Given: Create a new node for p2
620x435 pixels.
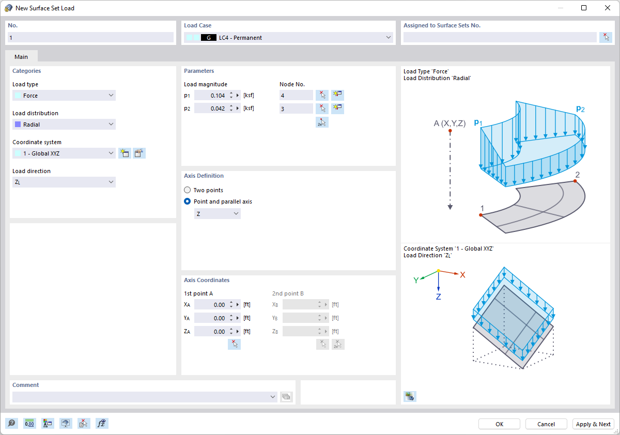Looking at the screenshot, I should [337, 108].
